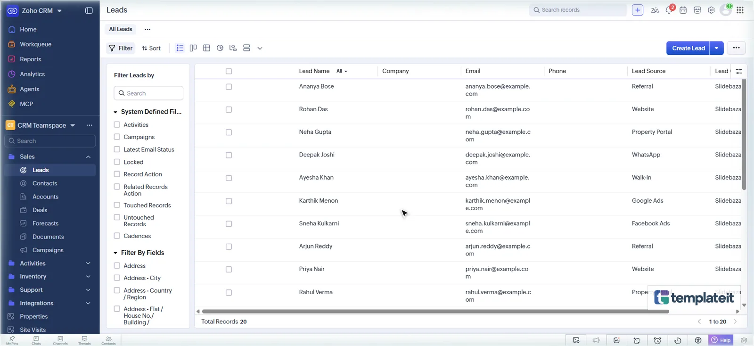Open Contacts in bottom bar
The height and width of the screenshot is (346, 754).
[108, 340]
